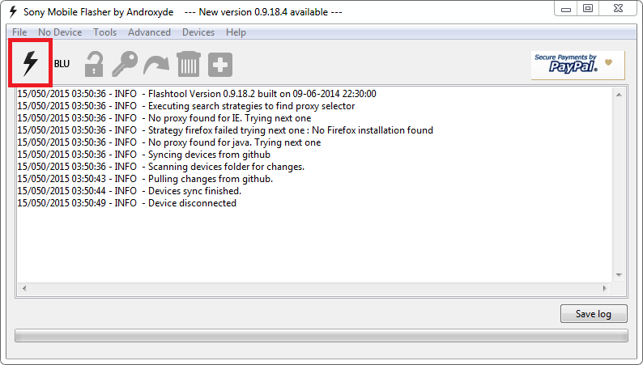Click the log's scroll right arrow
This screenshot has height=365, width=643.
[x=605, y=288]
